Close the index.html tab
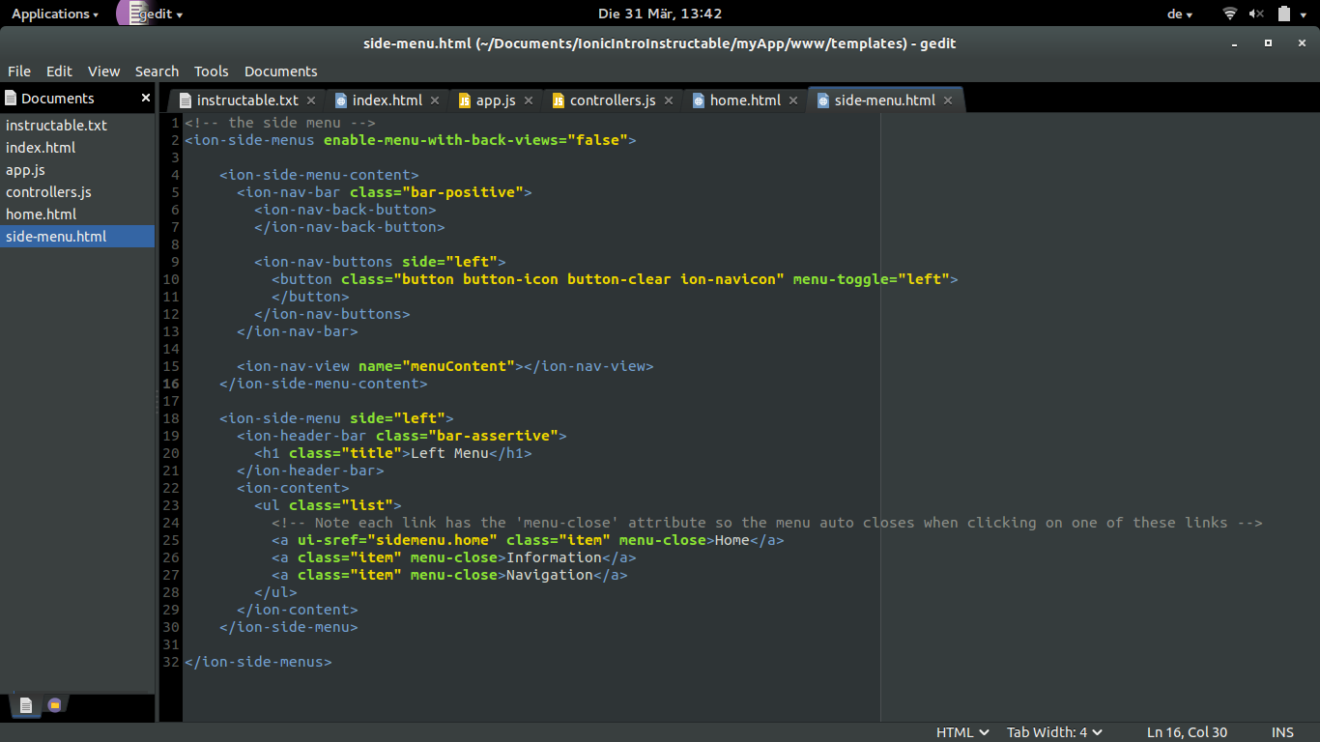Viewport: 1320px width, 742px height. (x=435, y=100)
